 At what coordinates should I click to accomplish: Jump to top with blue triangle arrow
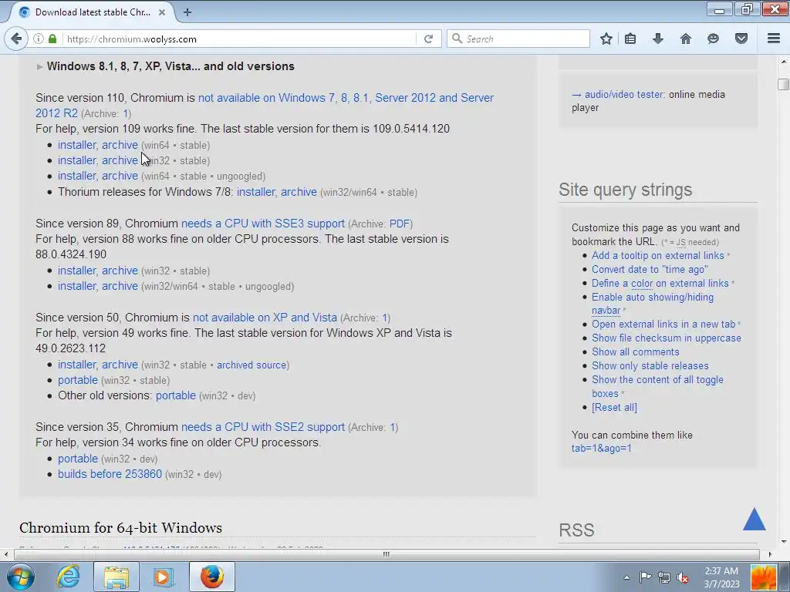coord(755,519)
